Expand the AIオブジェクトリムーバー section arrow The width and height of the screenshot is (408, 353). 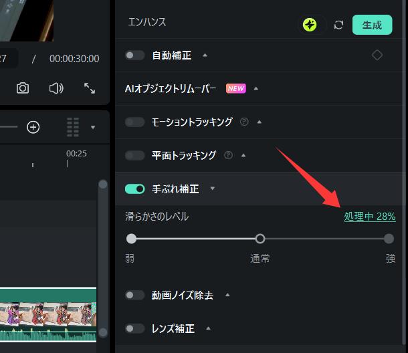pyautogui.click(x=256, y=88)
